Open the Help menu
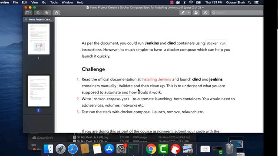The image size is (278, 156). click(x=80, y=3)
